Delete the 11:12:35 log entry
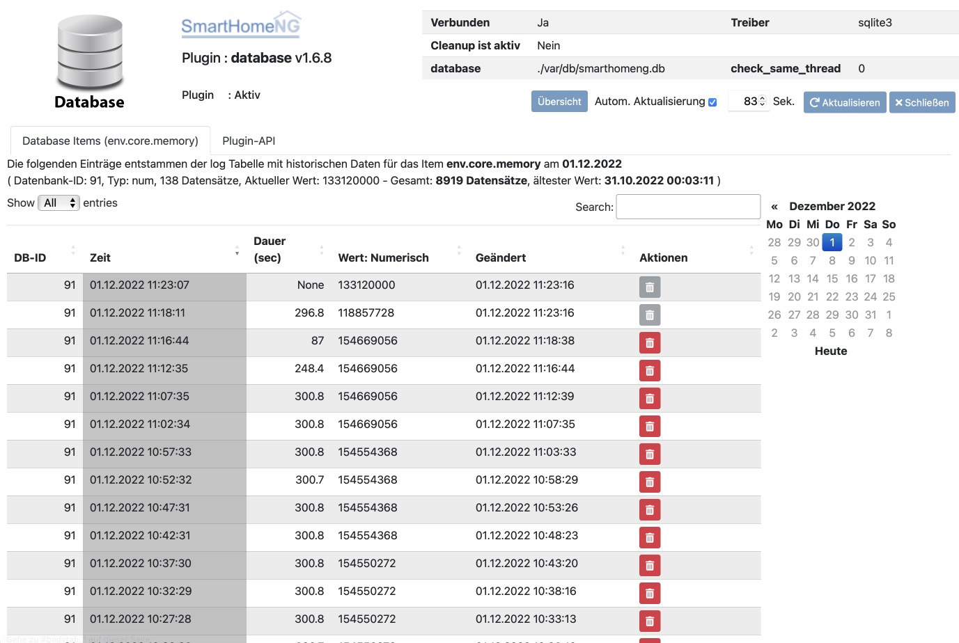This screenshot has height=643, width=959. pos(650,371)
